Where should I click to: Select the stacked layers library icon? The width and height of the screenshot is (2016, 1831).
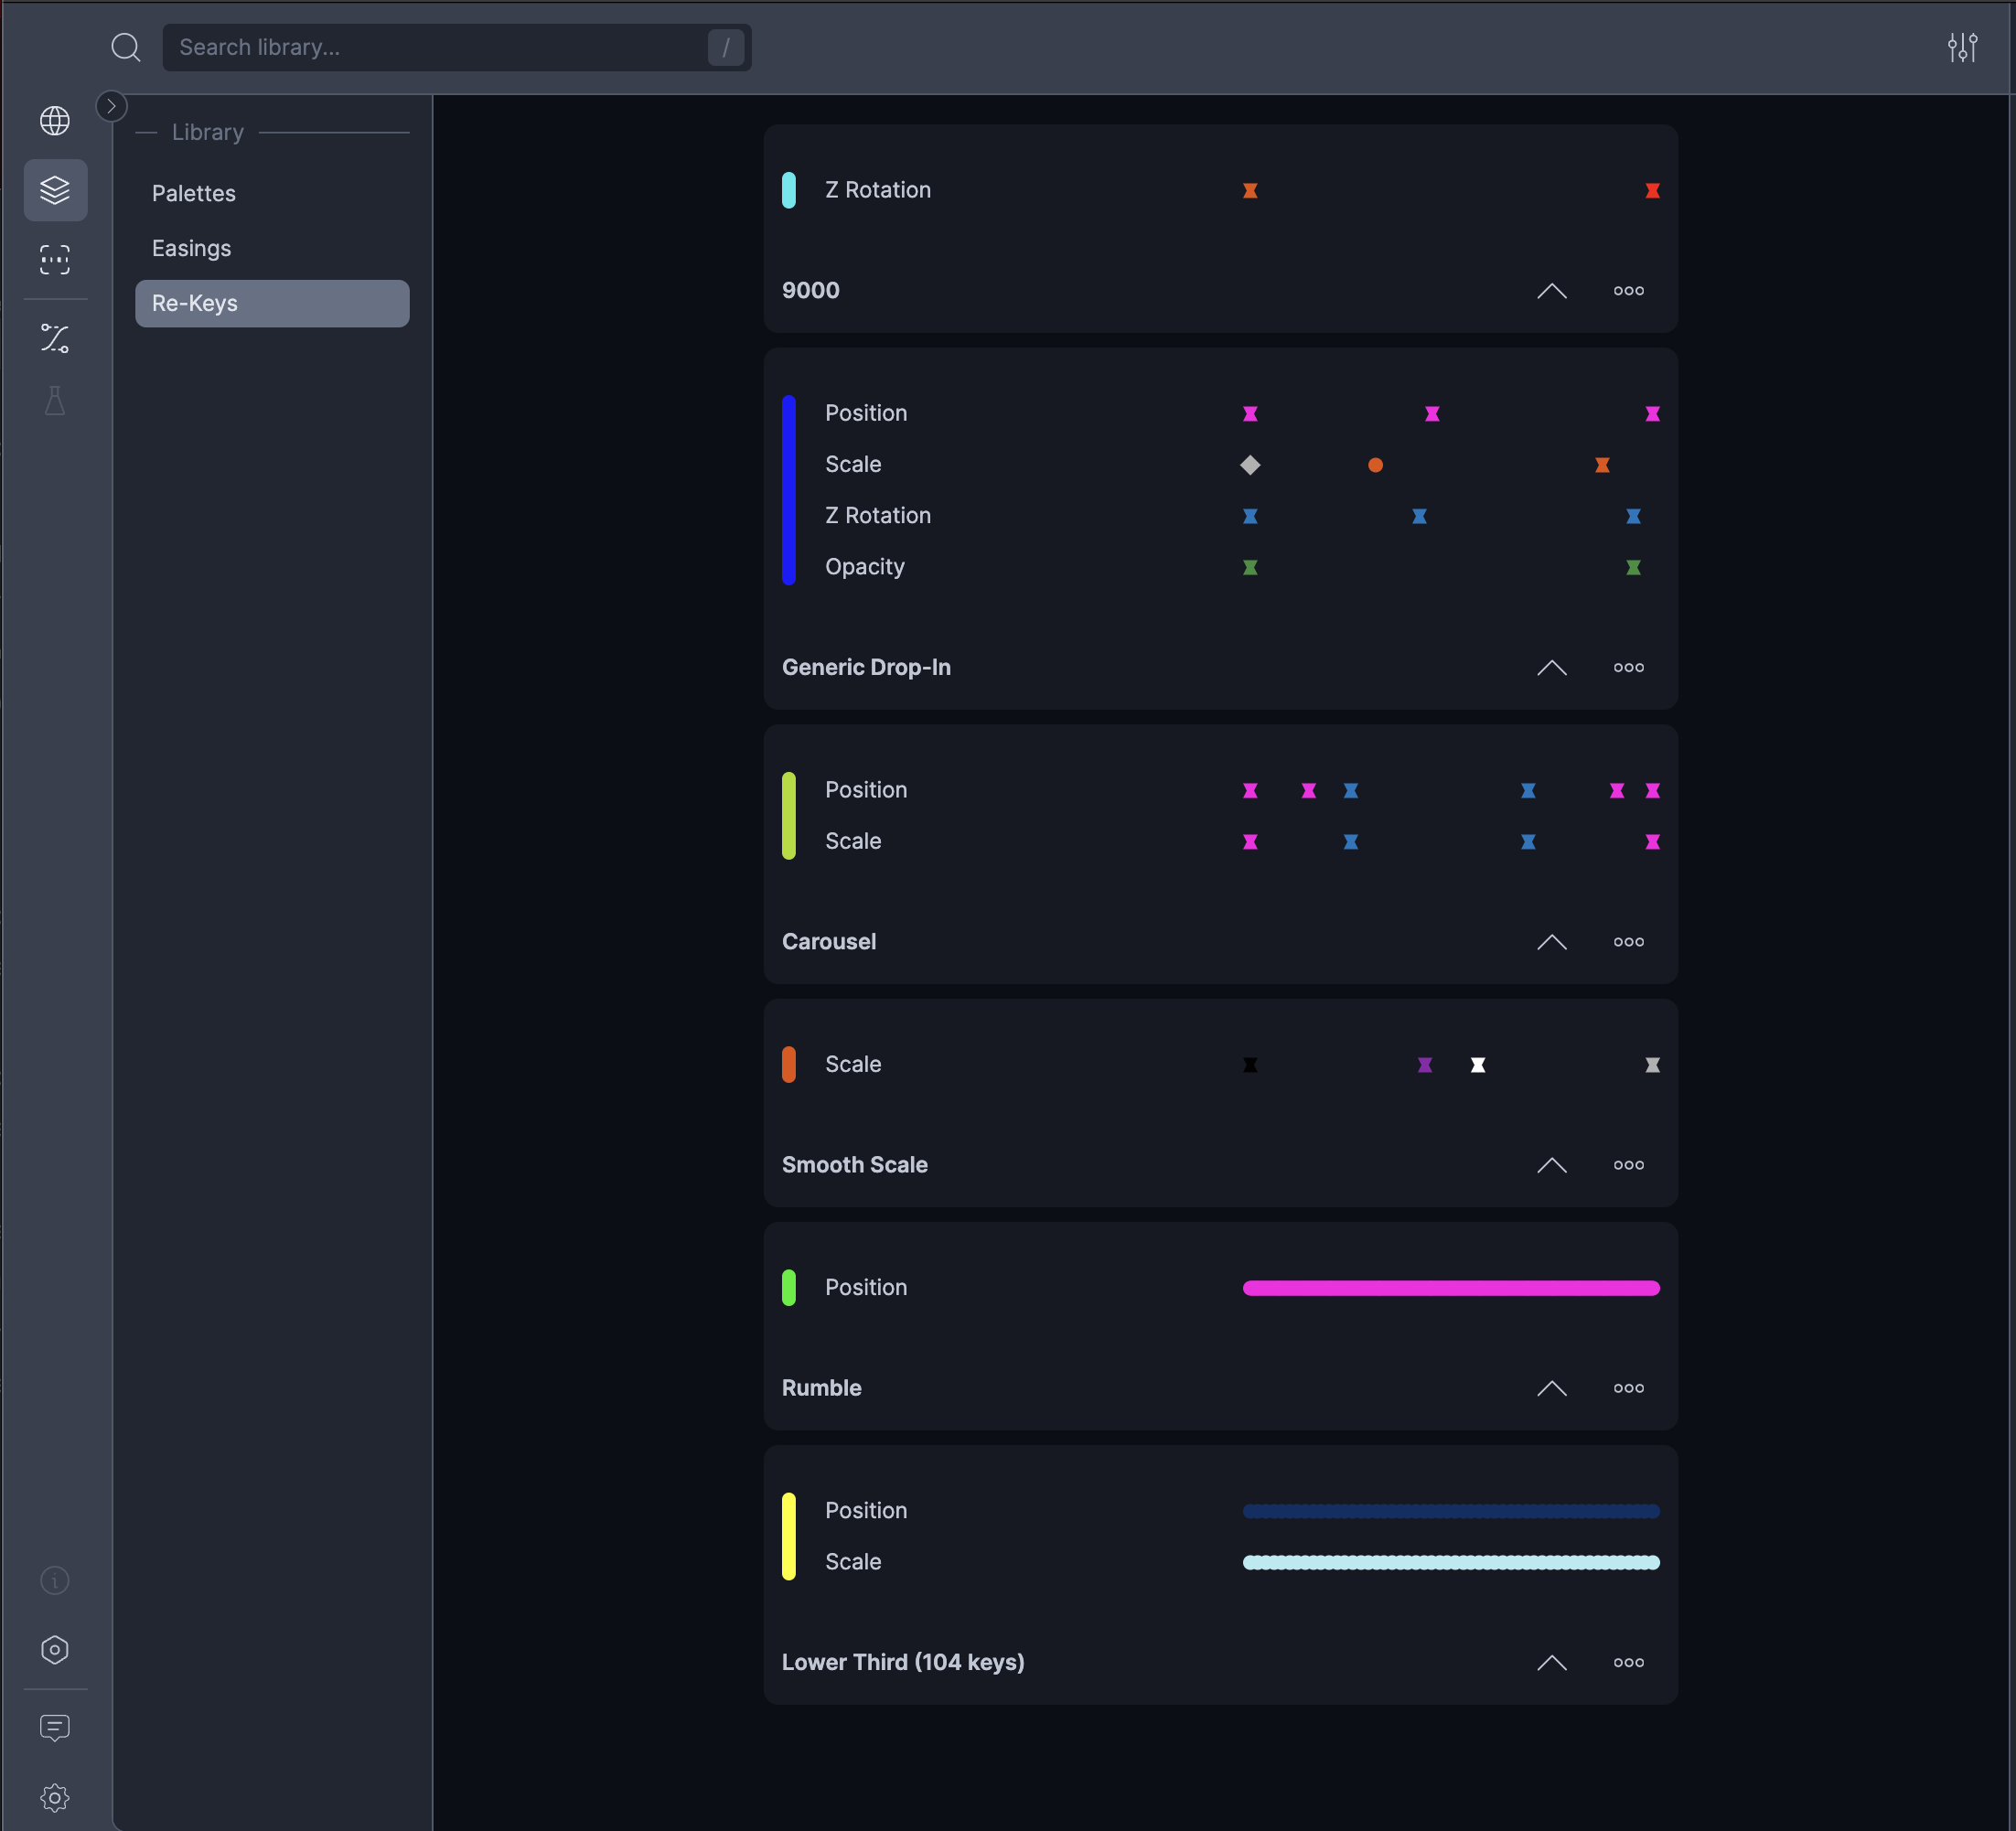[55, 190]
